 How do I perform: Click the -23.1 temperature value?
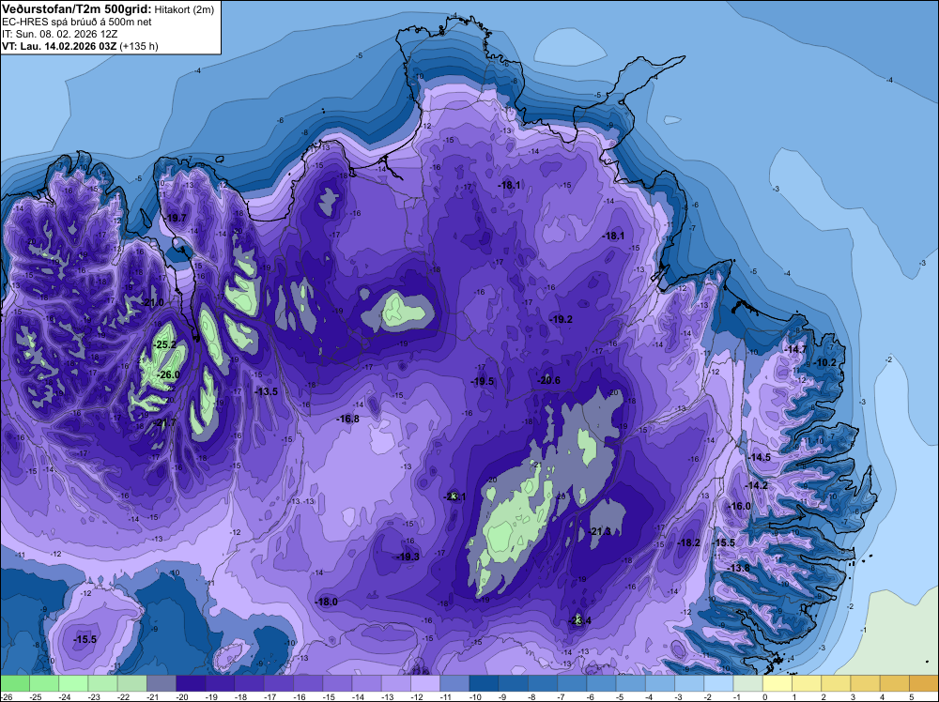454,496
